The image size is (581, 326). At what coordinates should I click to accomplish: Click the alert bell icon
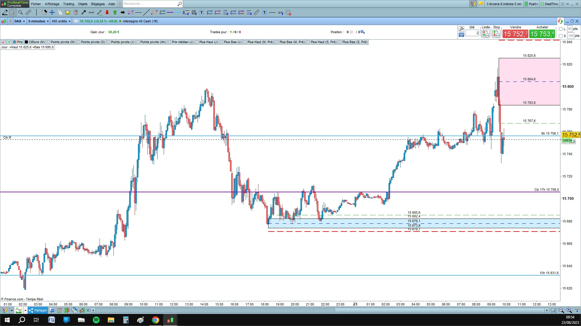67,12
